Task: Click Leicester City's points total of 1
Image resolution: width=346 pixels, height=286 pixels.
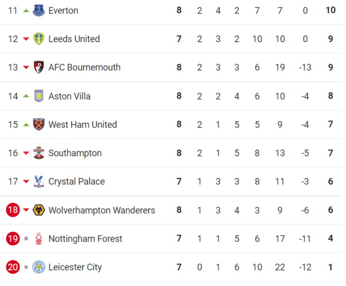Action: tap(330, 267)
